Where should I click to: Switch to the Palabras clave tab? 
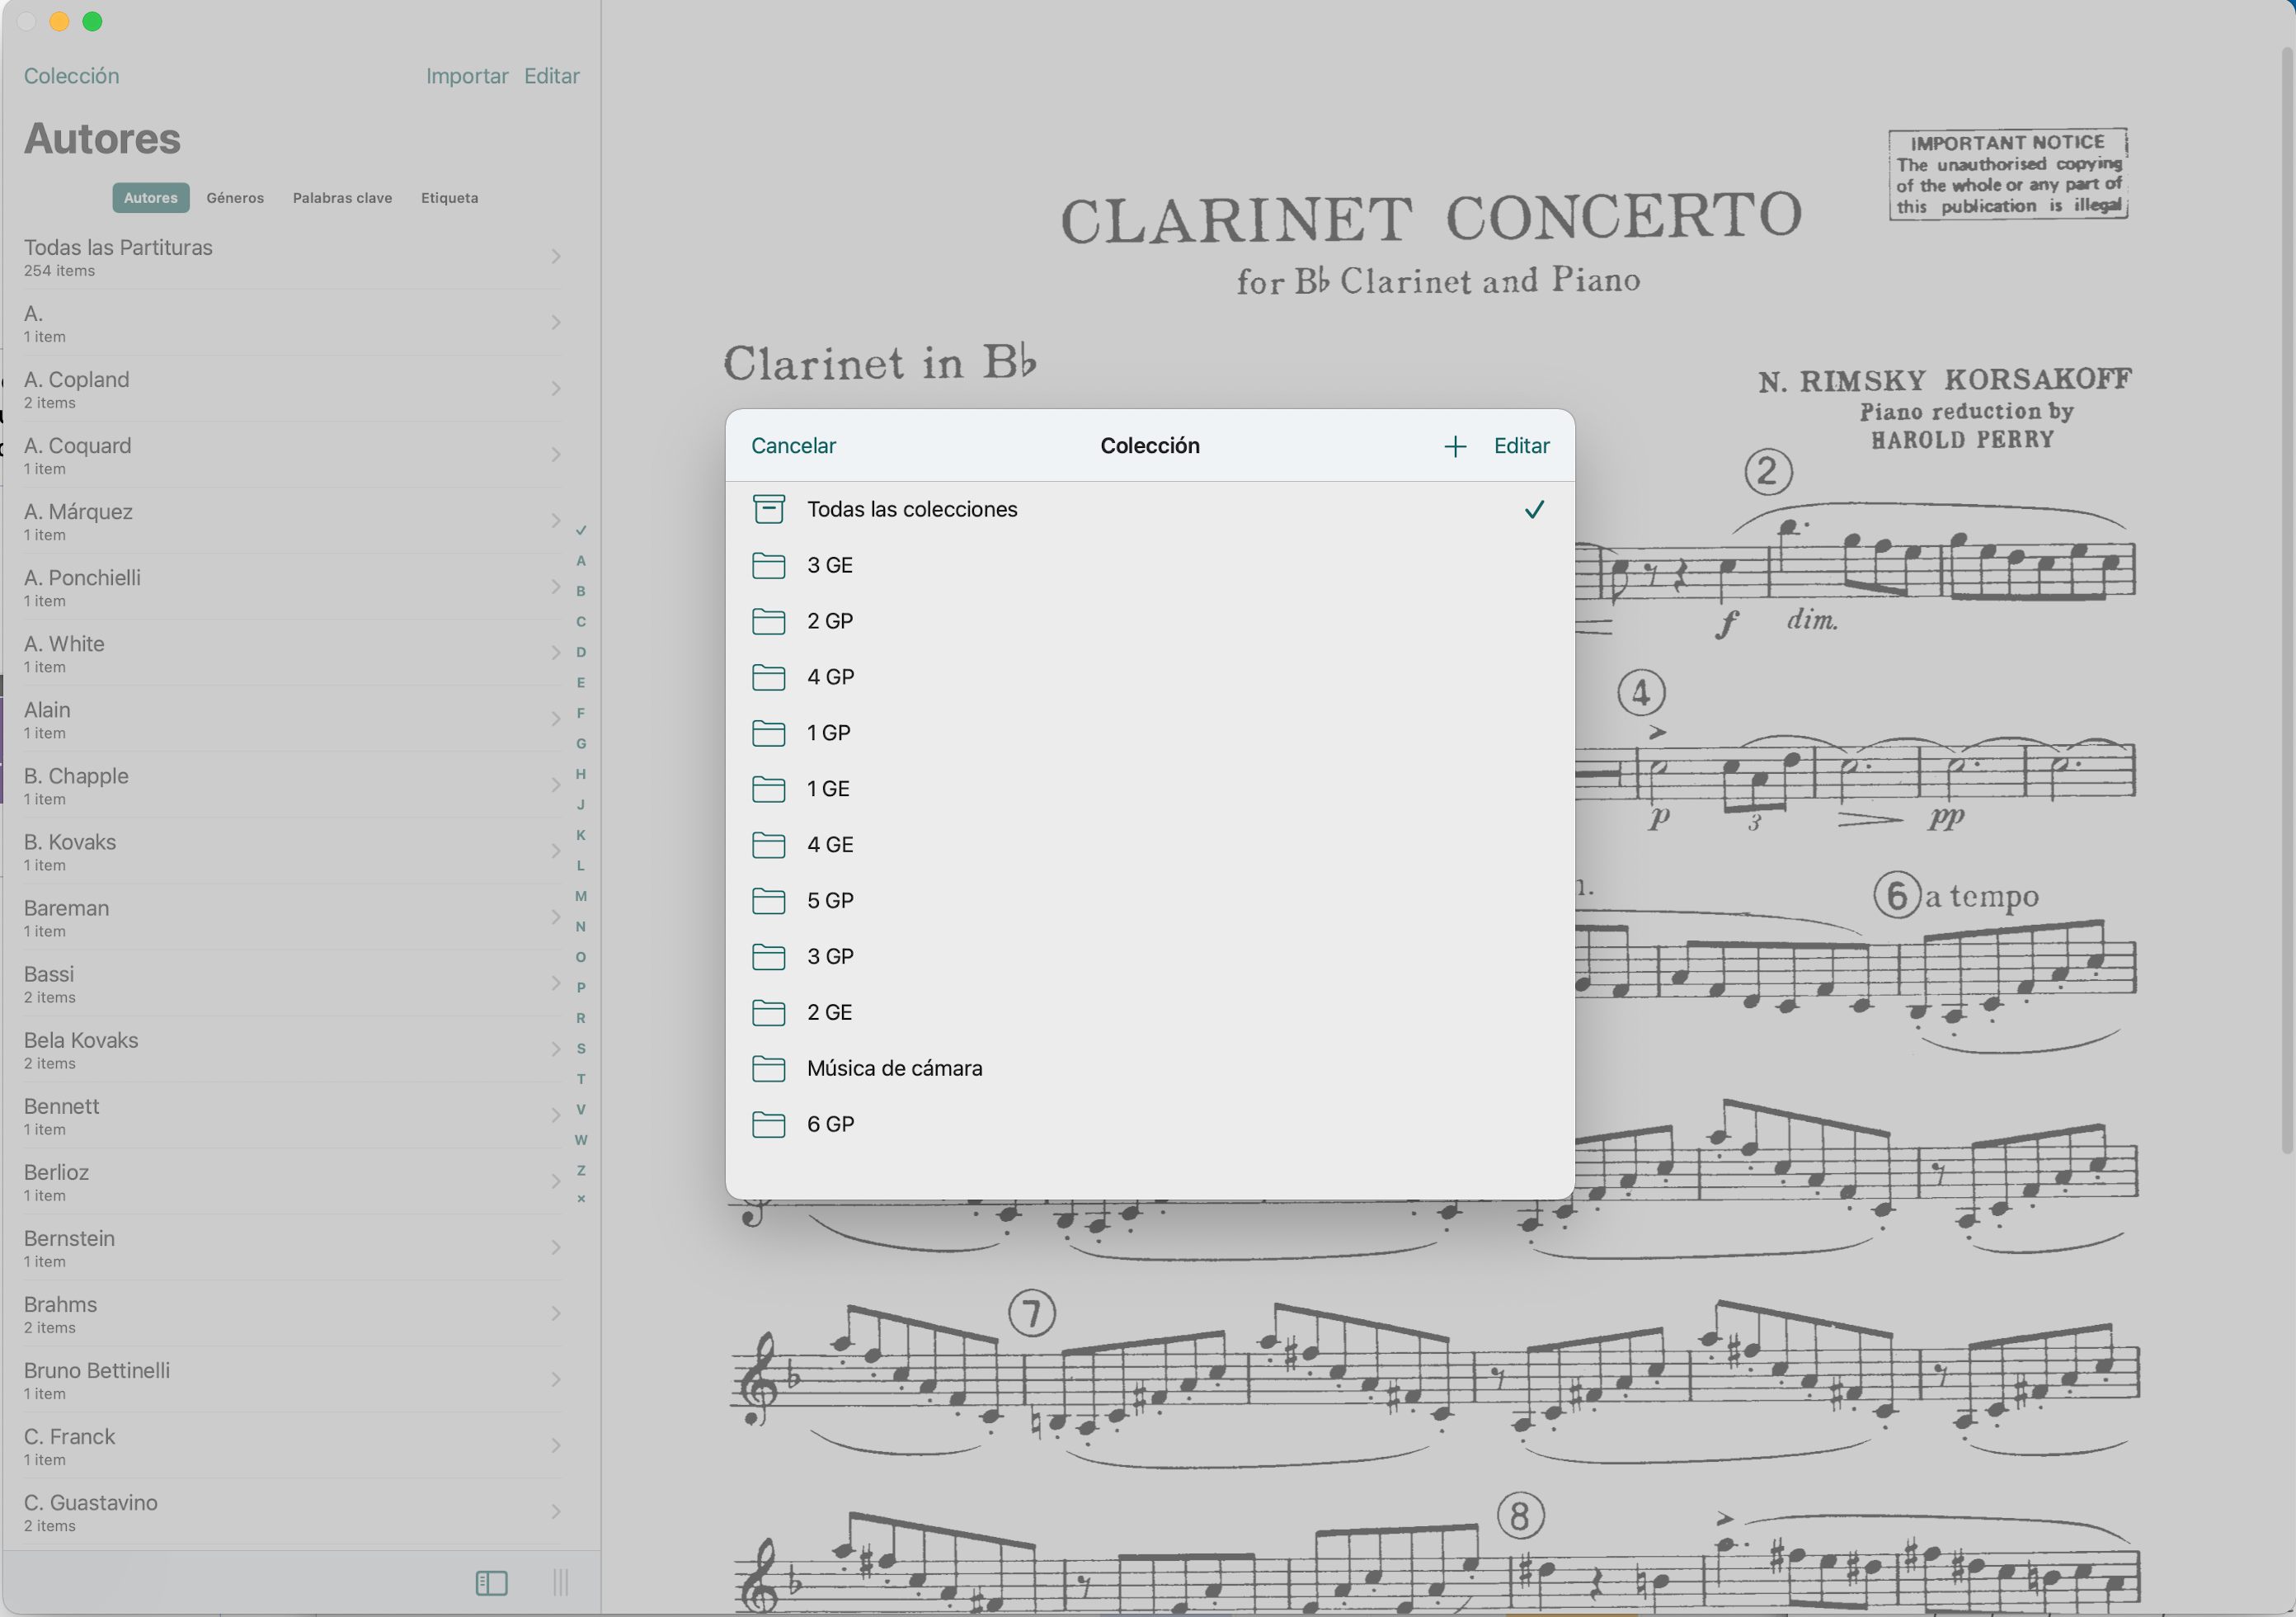point(342,198)
